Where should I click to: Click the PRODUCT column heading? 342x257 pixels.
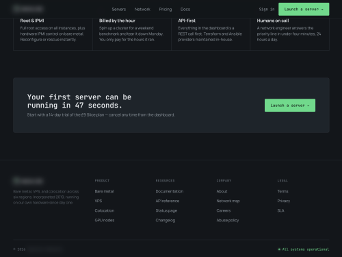pos(102,181)
